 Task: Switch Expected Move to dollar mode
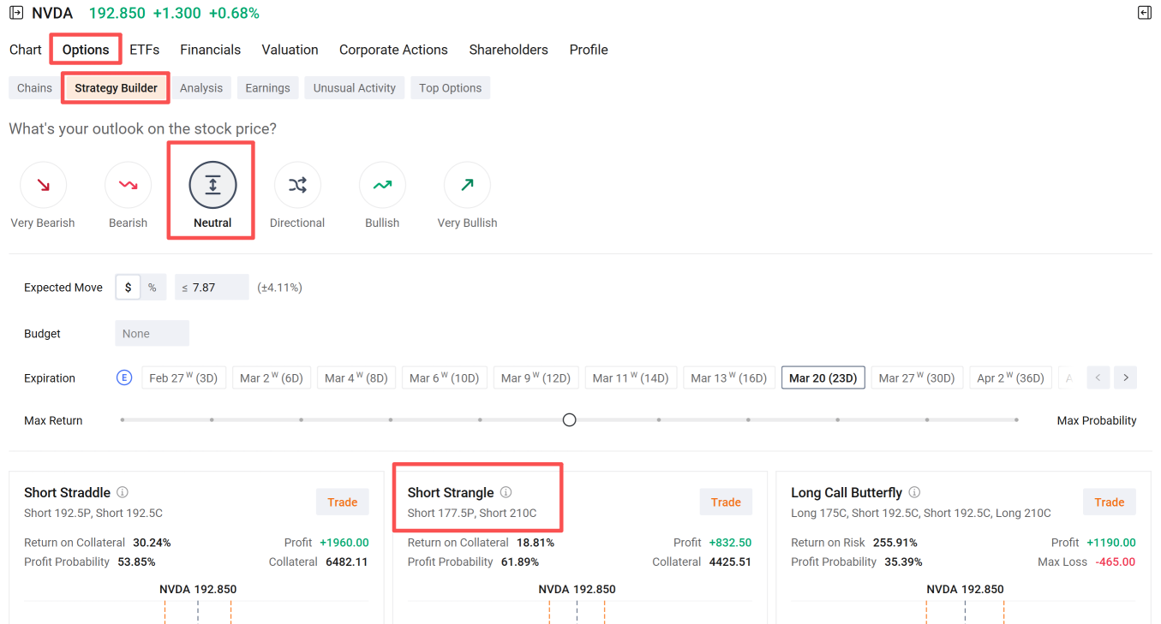tap(128, 288)
